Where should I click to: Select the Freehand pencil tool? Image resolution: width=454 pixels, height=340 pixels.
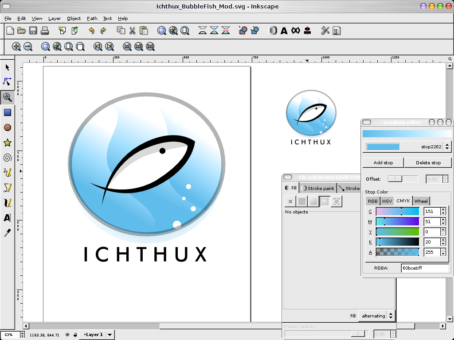(8, 173)
